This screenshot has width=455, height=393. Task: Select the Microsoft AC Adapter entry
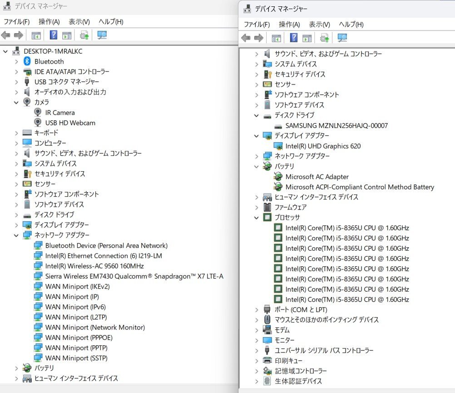click(317, 177)
